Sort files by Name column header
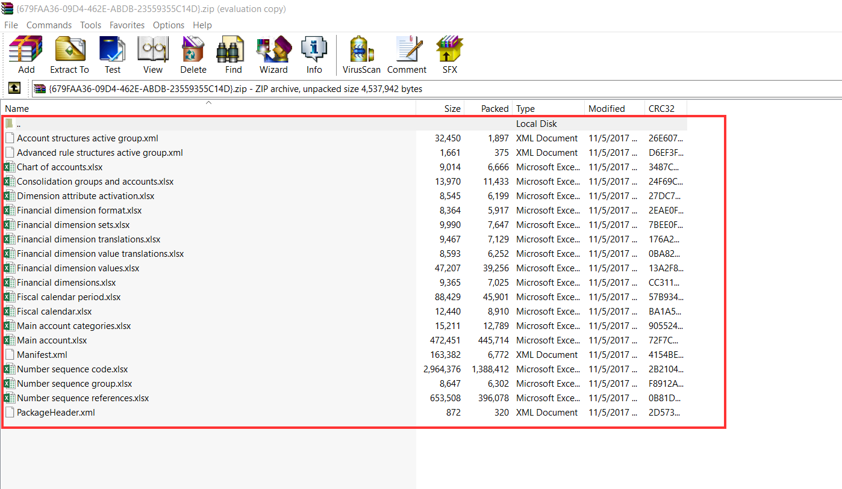Image resolution: width=842 pixels, height=489 pixels. pos(17,109)
